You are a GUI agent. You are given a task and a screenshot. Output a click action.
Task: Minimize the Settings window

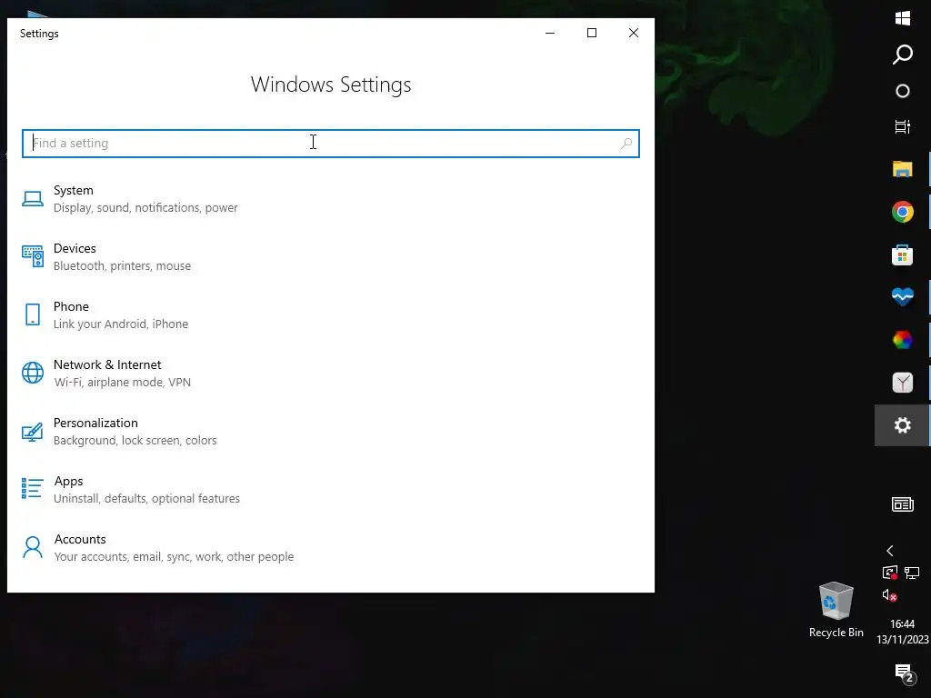click(550, 33)
